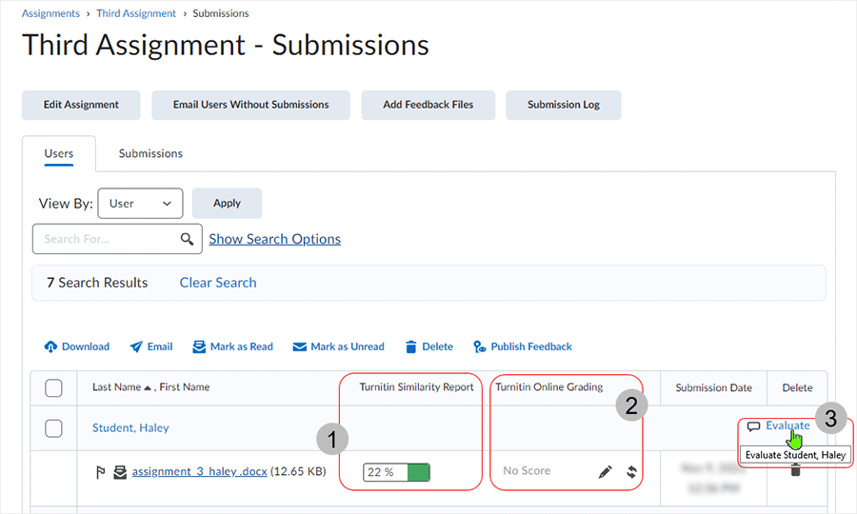Click the Email paper plane icon
The image size is (857, 514).
click(x=136, y=346)
